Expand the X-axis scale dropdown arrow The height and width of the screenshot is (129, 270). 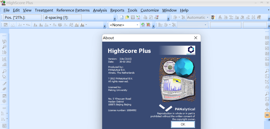[x=7, y=119]
